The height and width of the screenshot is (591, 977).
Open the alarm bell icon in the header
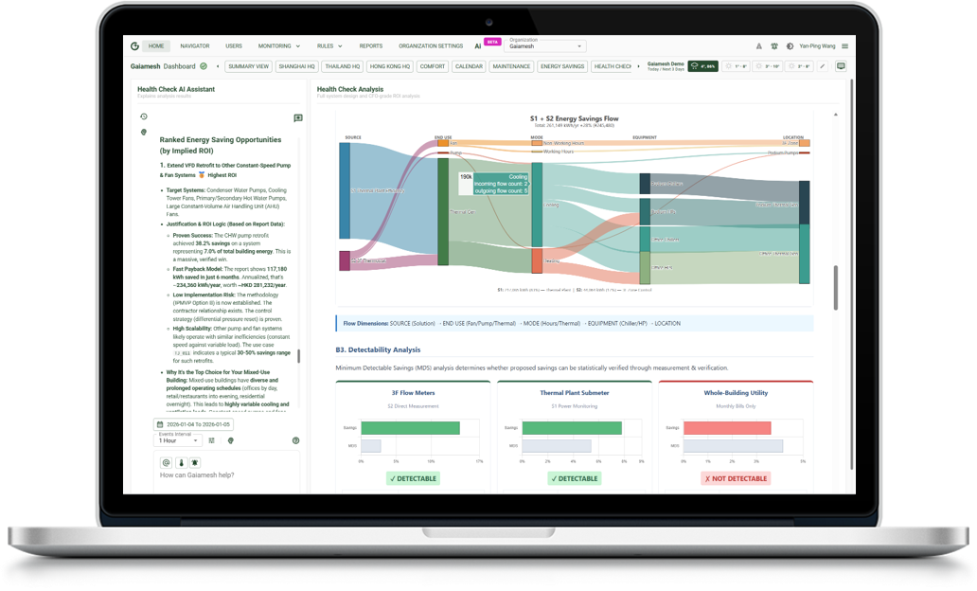click(x=773, y=46)
